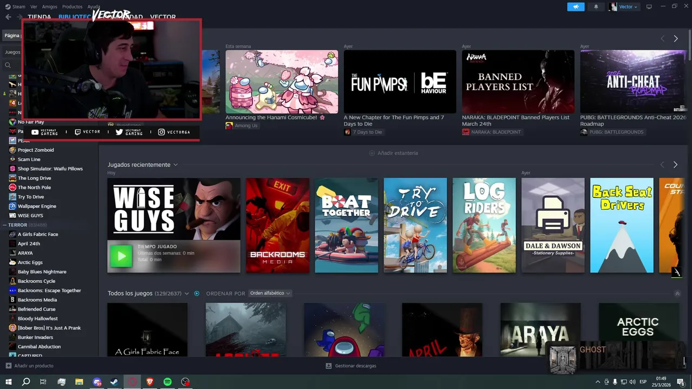The height and width of the screenshot is (389, 692).
Task: Click the play-filter circle beside Todos los juegos
Action: (197, 293)
